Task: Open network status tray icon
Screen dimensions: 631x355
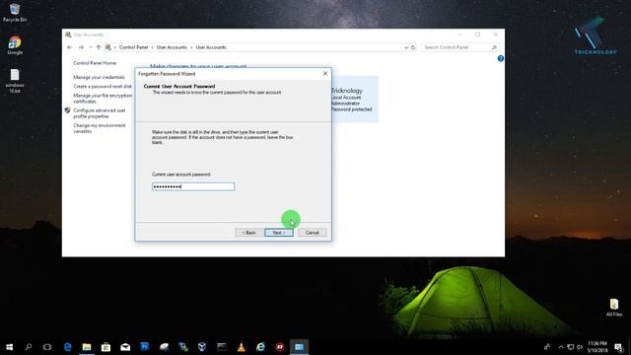Action: click(x=570, y=347)
